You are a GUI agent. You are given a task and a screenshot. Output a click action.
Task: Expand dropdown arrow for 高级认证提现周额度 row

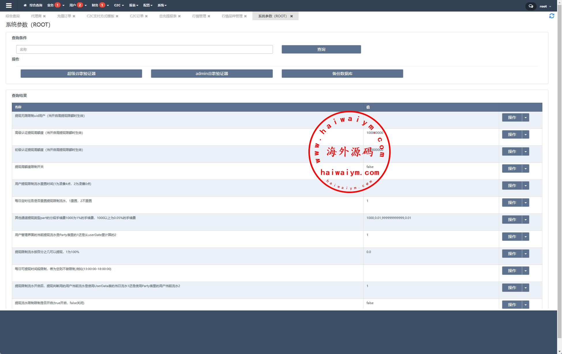click(x=525, y=134)
